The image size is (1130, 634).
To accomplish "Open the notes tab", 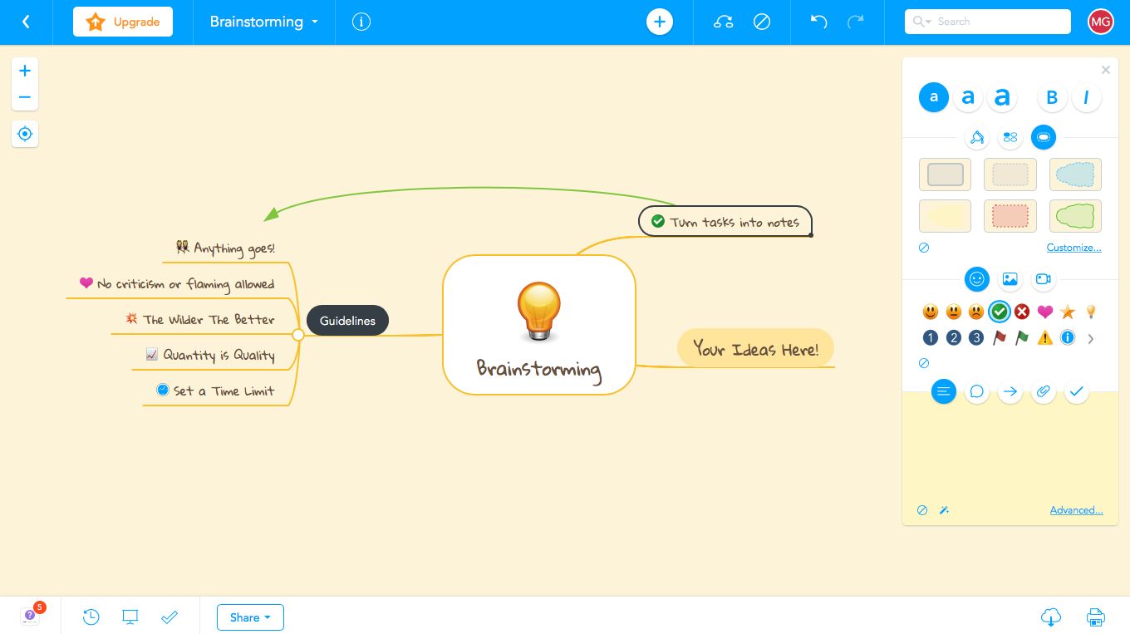I will pyautogui.click(x=944, y=391).
